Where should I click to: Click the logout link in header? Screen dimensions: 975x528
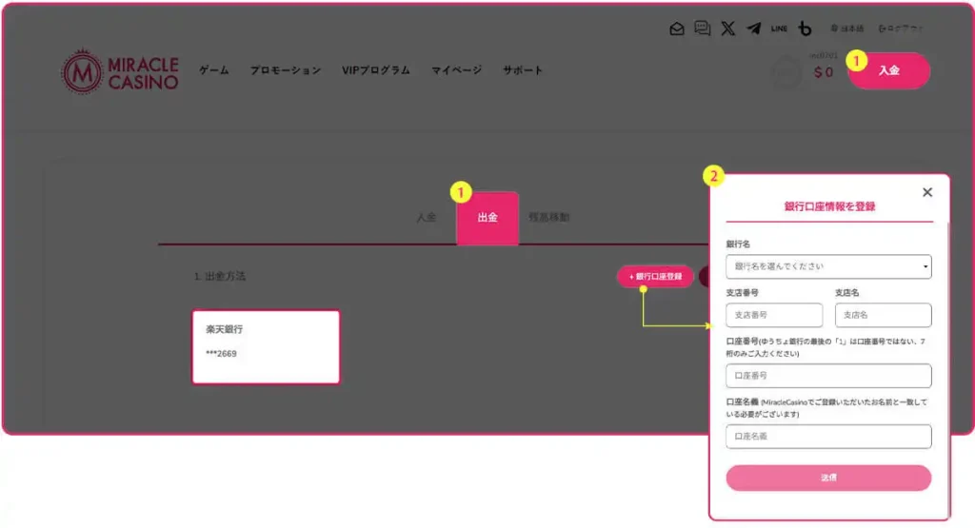tap(901, 29)
